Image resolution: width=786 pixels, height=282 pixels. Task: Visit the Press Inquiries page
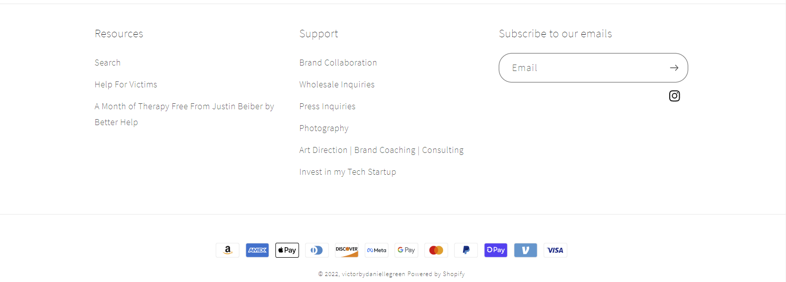(327, 106)
